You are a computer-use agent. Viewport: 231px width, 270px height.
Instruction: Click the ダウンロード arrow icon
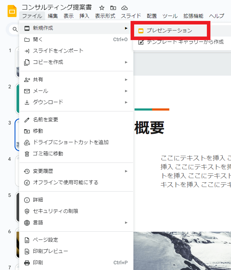tap(27, 103)
